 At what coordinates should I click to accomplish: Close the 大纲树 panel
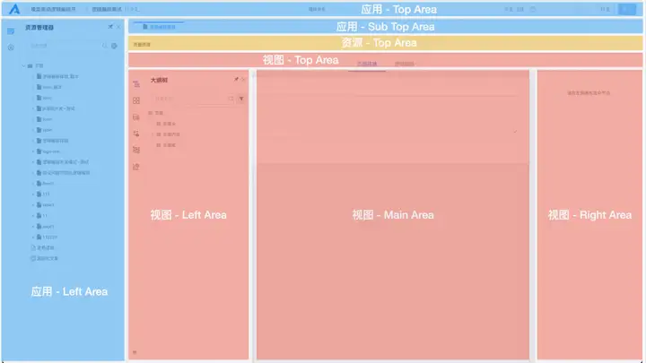243,80
